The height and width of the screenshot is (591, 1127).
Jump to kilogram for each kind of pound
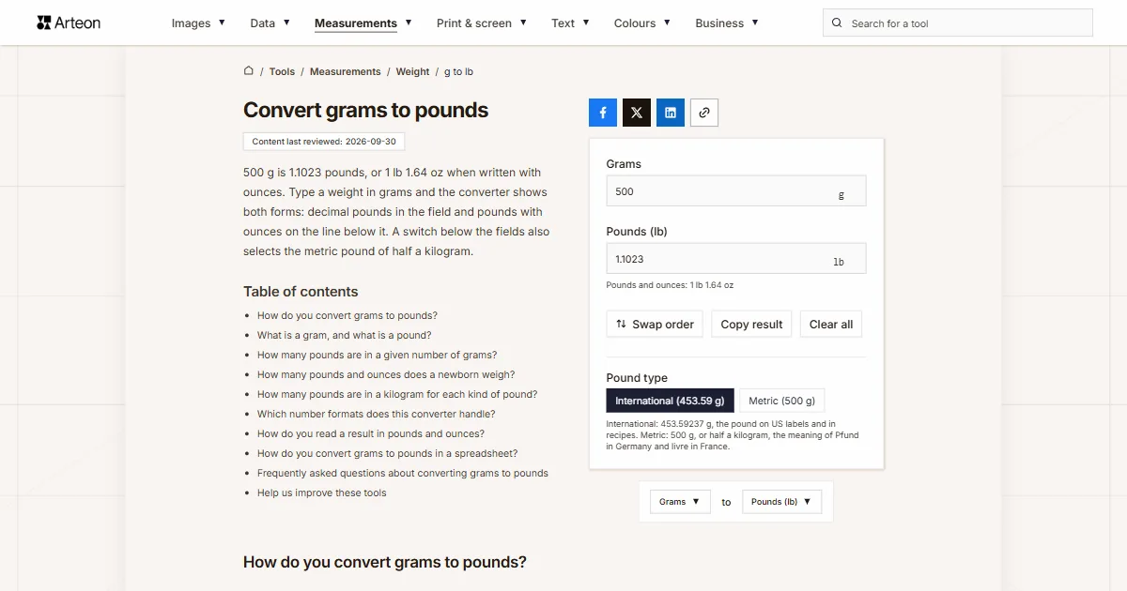pos(397,394)
